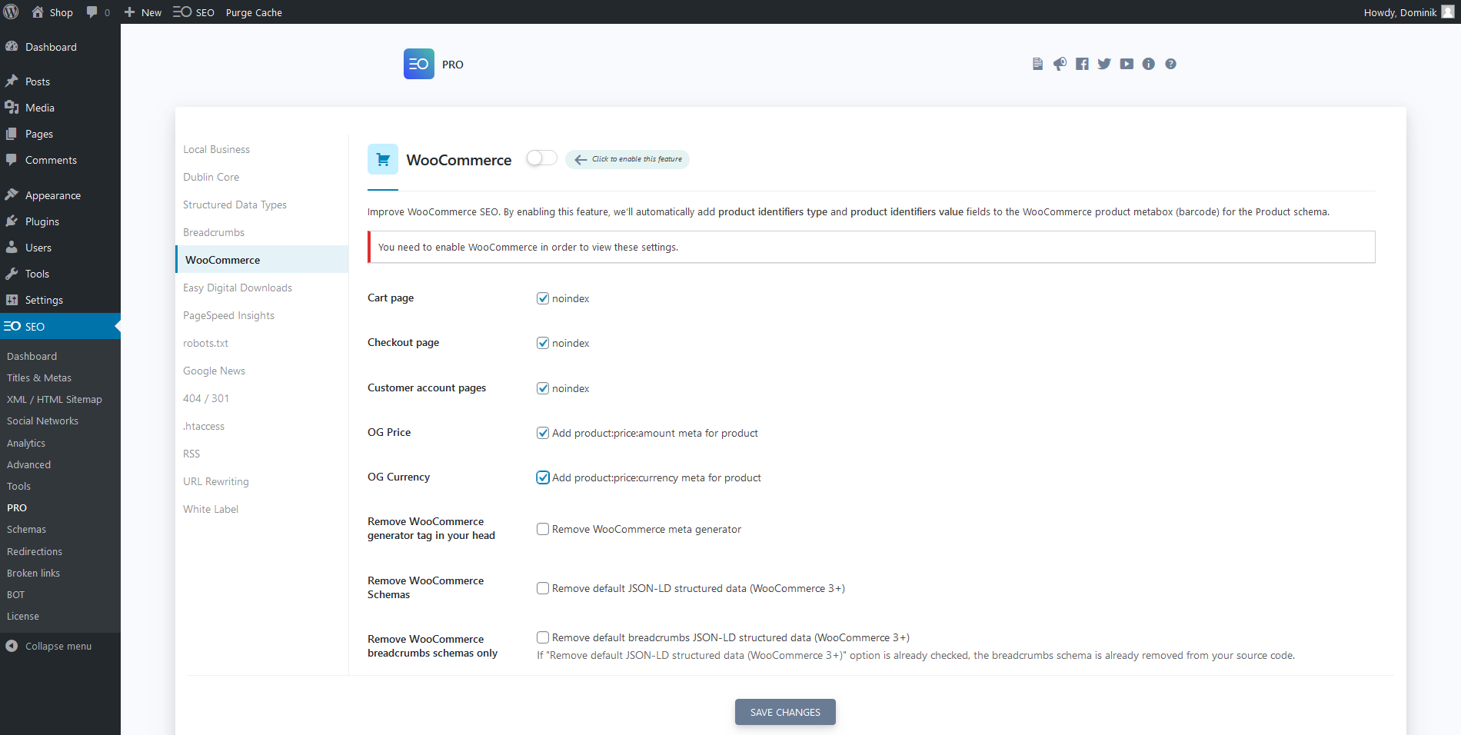
Task: Click the SEO logo in admin bar
Action: [182, 12]
